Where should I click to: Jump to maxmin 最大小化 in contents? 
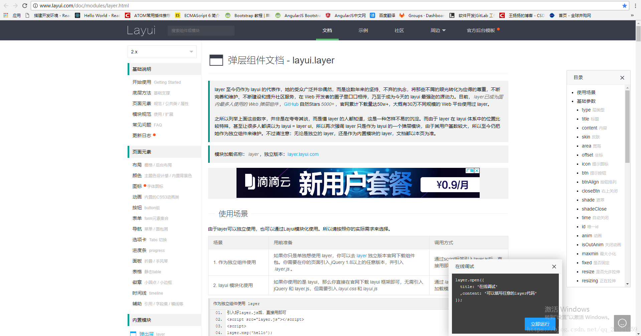pyautogui.click(x=599, y=254)
